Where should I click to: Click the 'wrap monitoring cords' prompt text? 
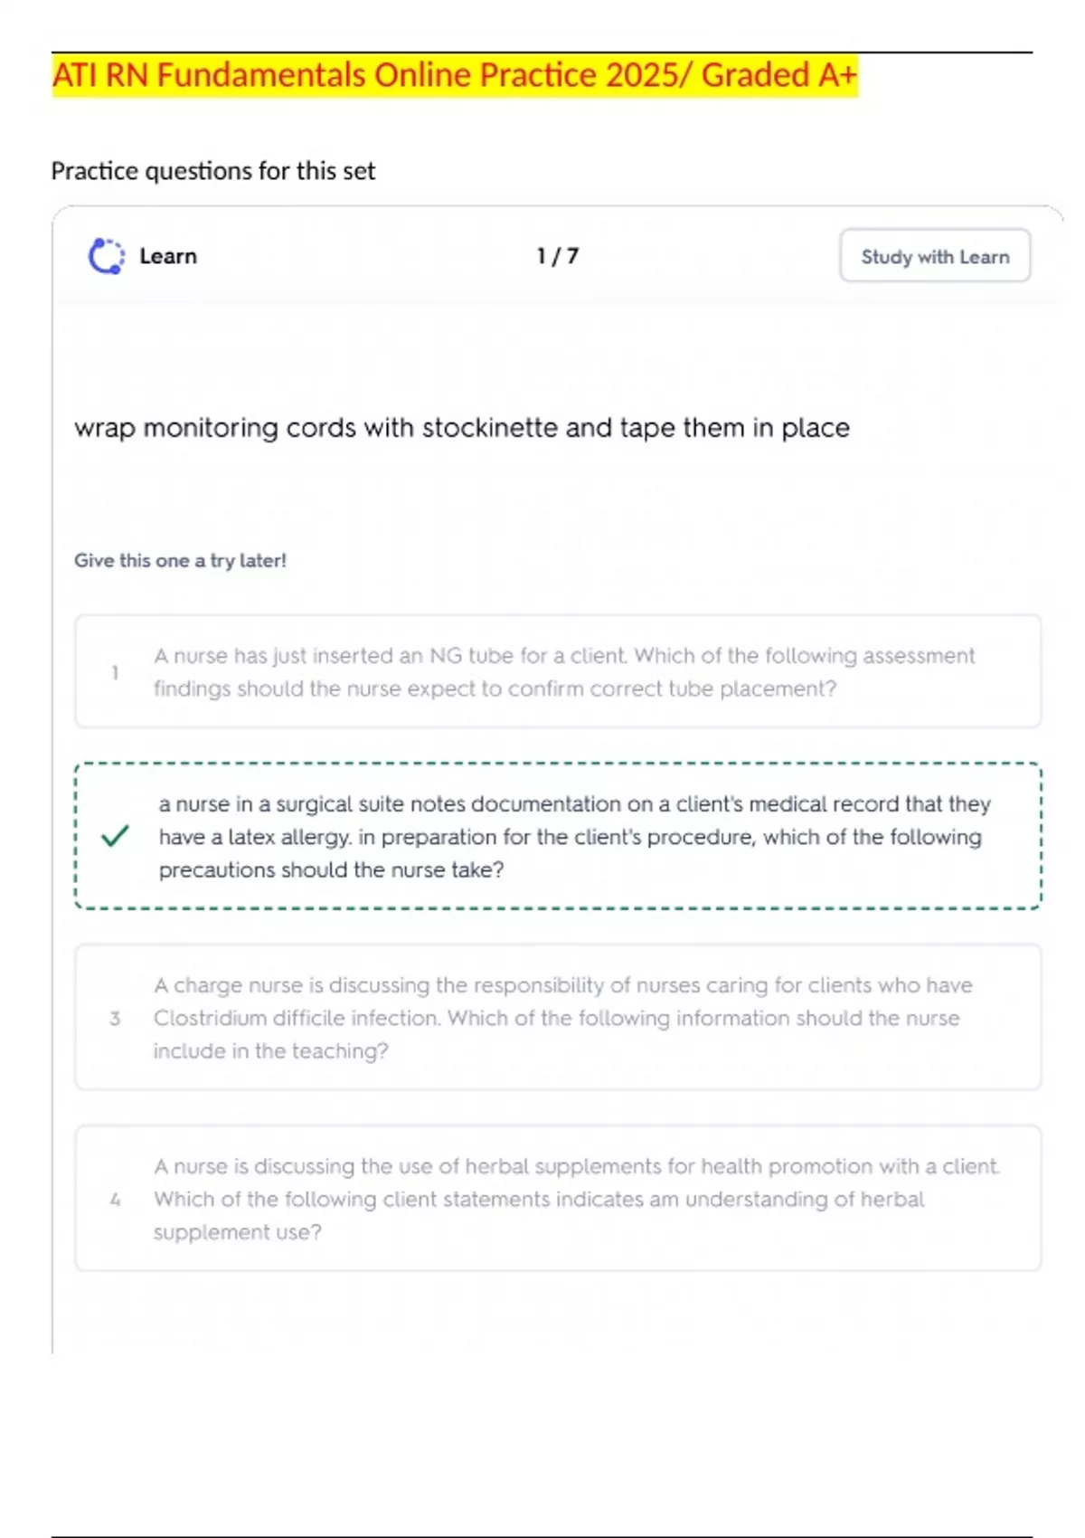[462, 427]
